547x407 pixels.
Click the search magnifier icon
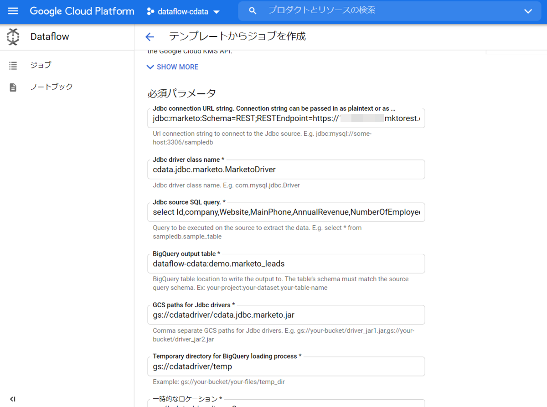point(253,10)
